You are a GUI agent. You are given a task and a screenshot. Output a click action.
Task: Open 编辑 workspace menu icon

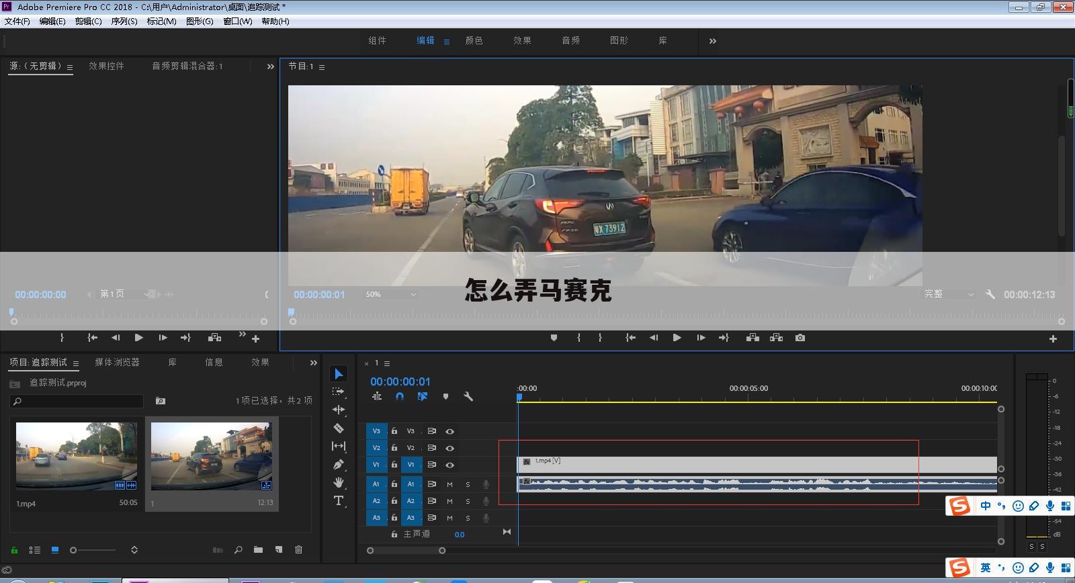[x=447, y=42]
